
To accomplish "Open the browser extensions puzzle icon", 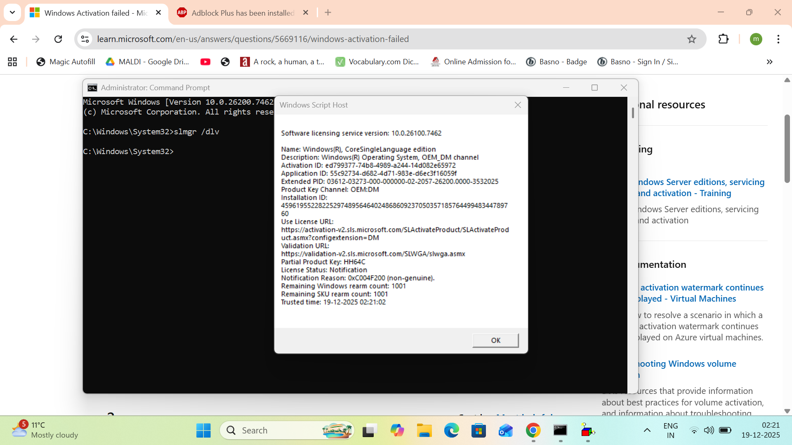I will click(x=724, y=39).
